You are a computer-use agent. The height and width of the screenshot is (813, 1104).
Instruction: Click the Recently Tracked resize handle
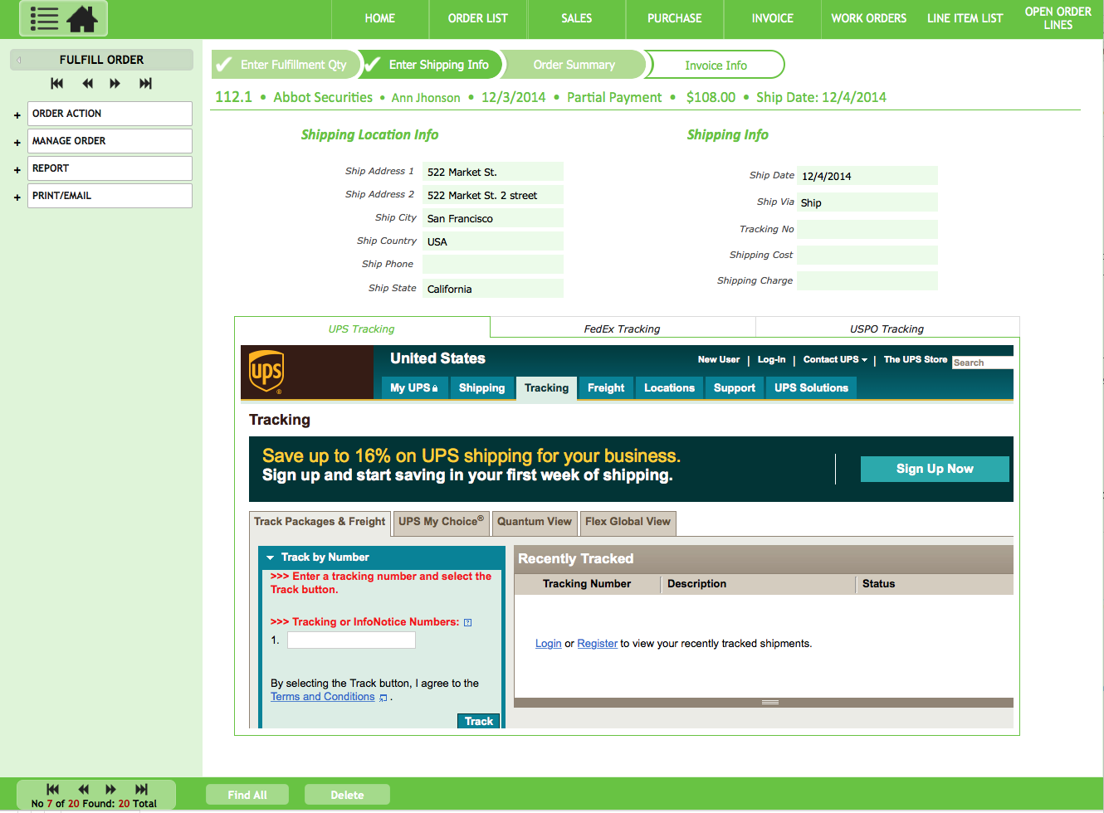click(770, 703)
